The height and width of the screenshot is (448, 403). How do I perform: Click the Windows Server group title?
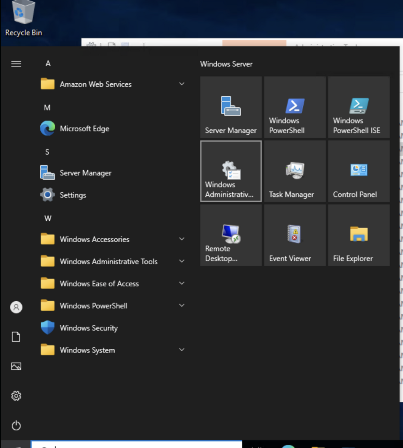226,64
